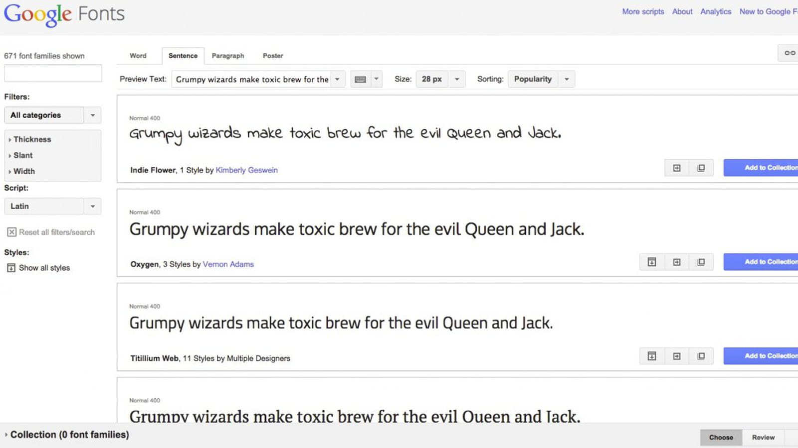Add Indie Flower to Collection
Image resolution: width=798 pixels, height=448 pixels.
[761, 168]
